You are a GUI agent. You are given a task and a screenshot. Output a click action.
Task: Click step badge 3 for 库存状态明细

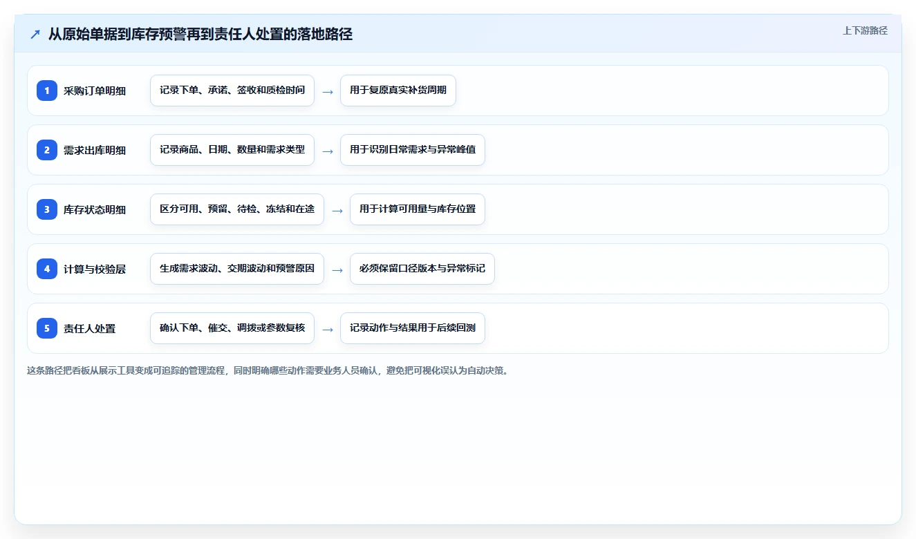(47, 209)
